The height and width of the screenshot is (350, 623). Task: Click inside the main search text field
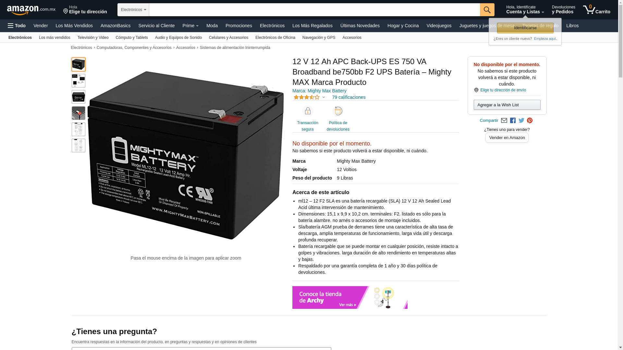point(314,10)
